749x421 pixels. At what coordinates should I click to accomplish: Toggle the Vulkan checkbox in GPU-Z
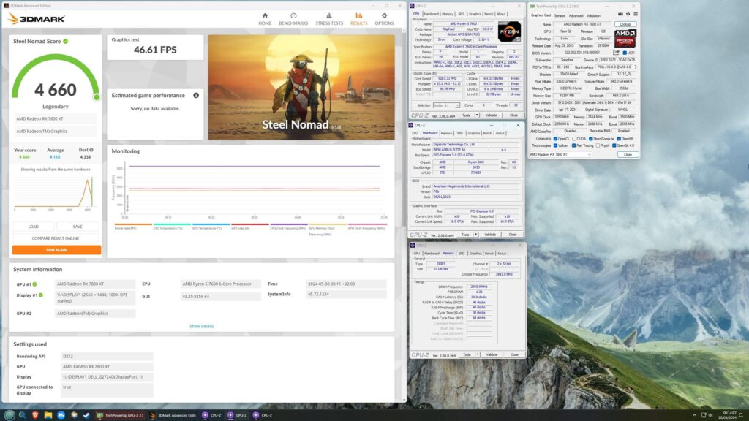pyautogui.click(x=556, y=145)
